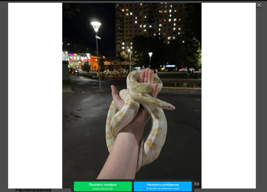Screen dimensions: 267x192
Task: Click the smaller street lamp near the trees
Action: click(x=150, y=55)
